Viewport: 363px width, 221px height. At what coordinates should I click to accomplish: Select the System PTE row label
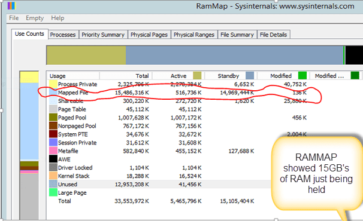73,134
